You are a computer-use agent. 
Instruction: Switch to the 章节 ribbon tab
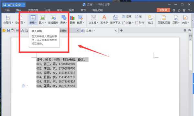(x=83, y=10)
